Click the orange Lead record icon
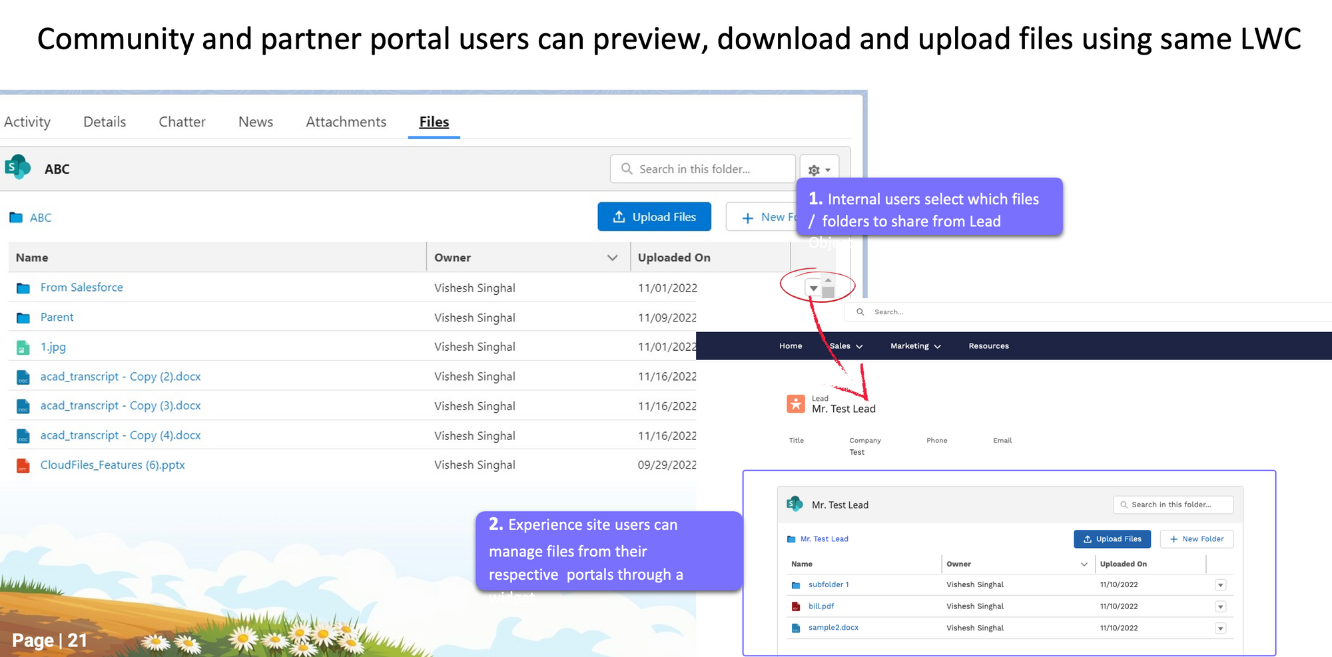This screenshot has width=1332, height=657. (x=796, y=403)
